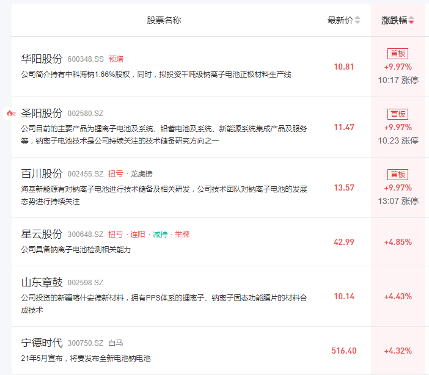Click the 扭亏 tag on 星云股份

tap(116, 235)
